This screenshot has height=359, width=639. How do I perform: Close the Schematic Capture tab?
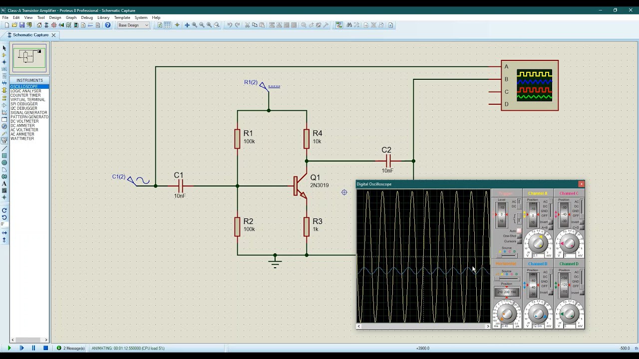[53, 35]
